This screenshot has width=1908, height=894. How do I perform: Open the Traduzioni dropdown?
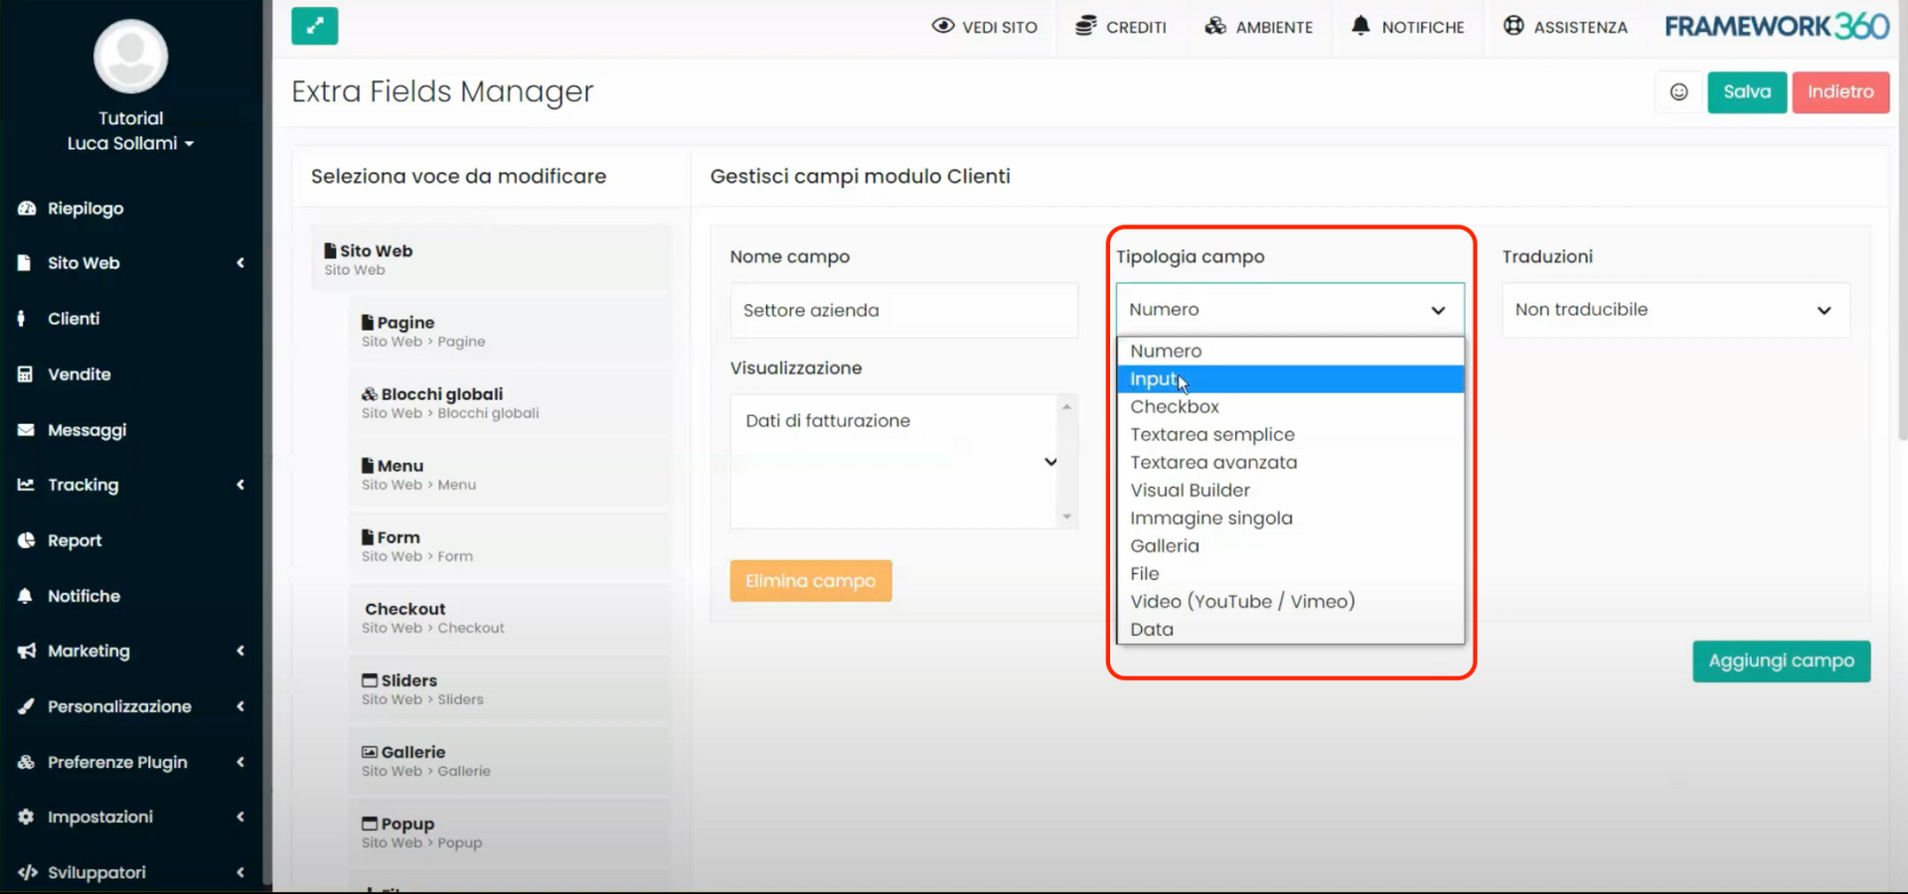[x=1674, y=310]
